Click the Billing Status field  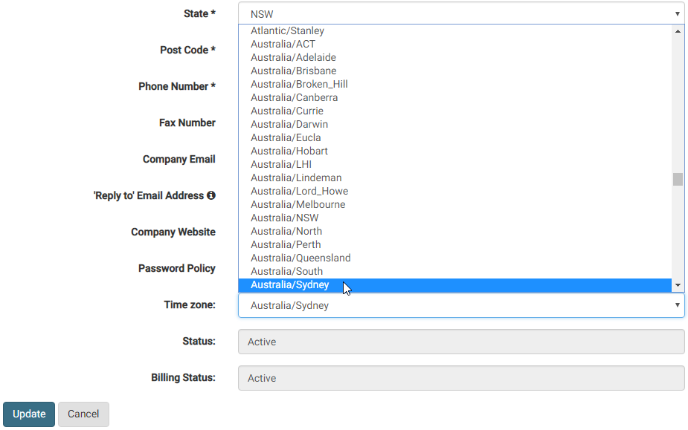461,378
